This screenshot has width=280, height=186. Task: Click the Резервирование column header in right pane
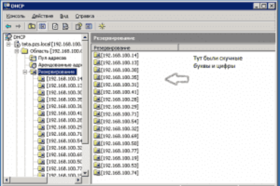tap(135, 48)
